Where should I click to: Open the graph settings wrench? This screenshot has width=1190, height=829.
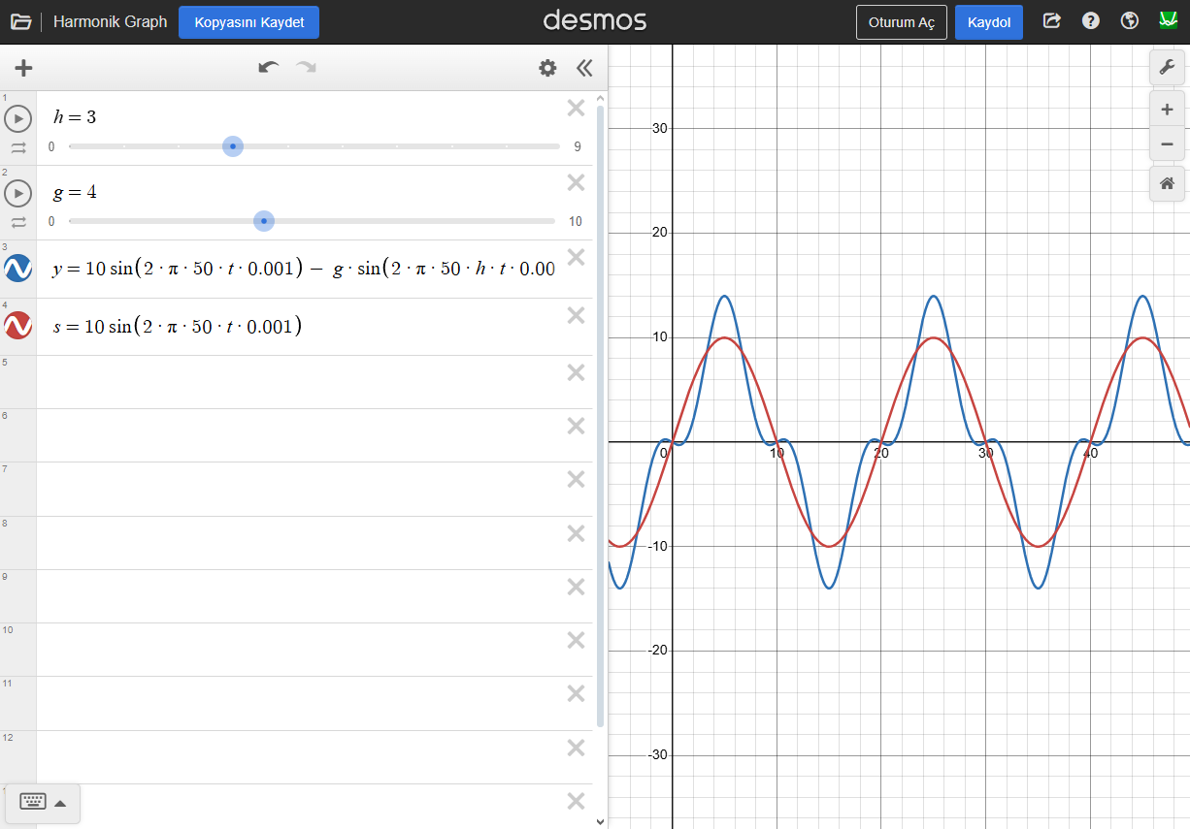click(x=1167, y=67)
